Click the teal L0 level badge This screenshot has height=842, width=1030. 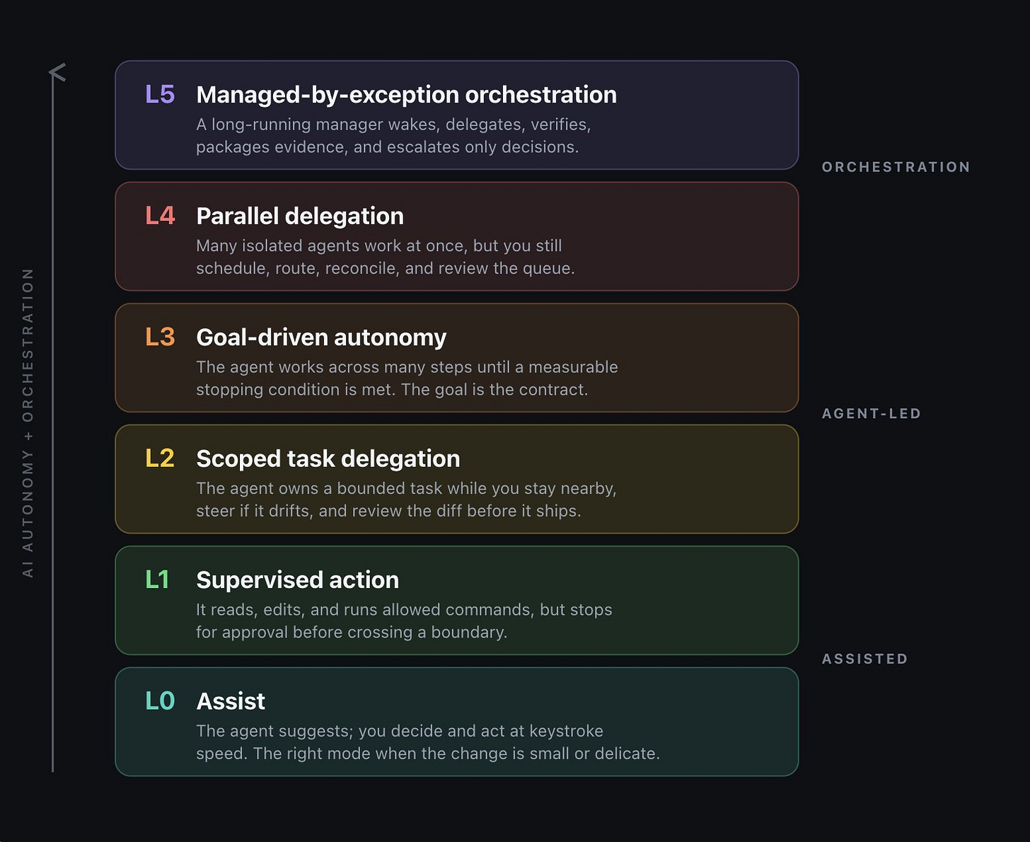[160, 701]
